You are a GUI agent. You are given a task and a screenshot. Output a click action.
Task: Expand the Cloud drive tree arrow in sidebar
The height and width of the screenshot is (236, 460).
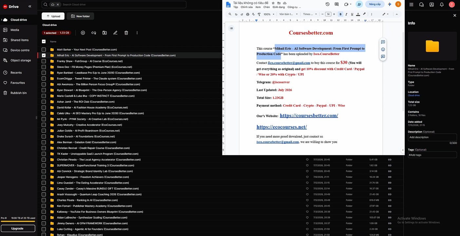1,20
